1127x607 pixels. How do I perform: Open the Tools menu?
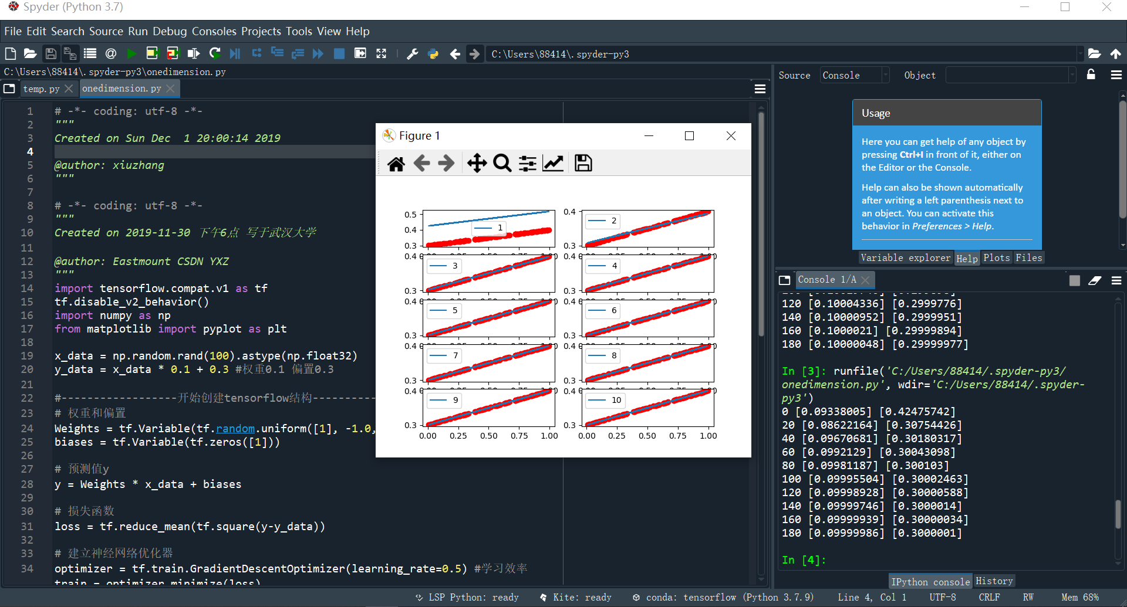click(x=299, y=31)
